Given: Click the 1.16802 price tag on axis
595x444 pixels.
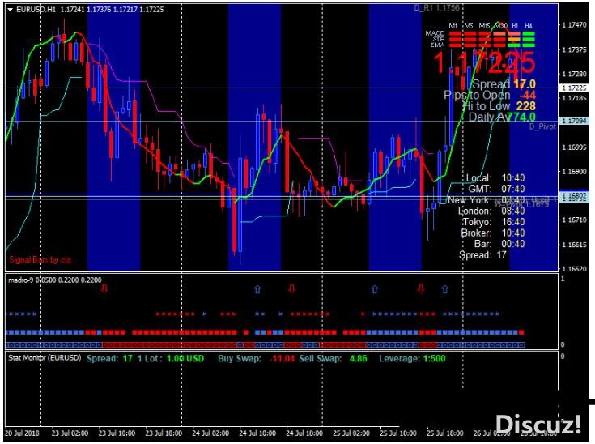Looking at the screenshot, I should [x=576, y=195].
